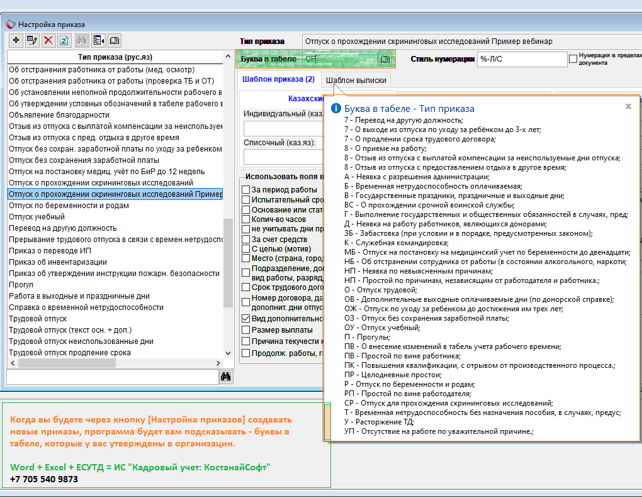Viewport: 642px width, 498px height.
Task: Click the edit pencil icon in the toolbar
Action: (x=32, y=40)
